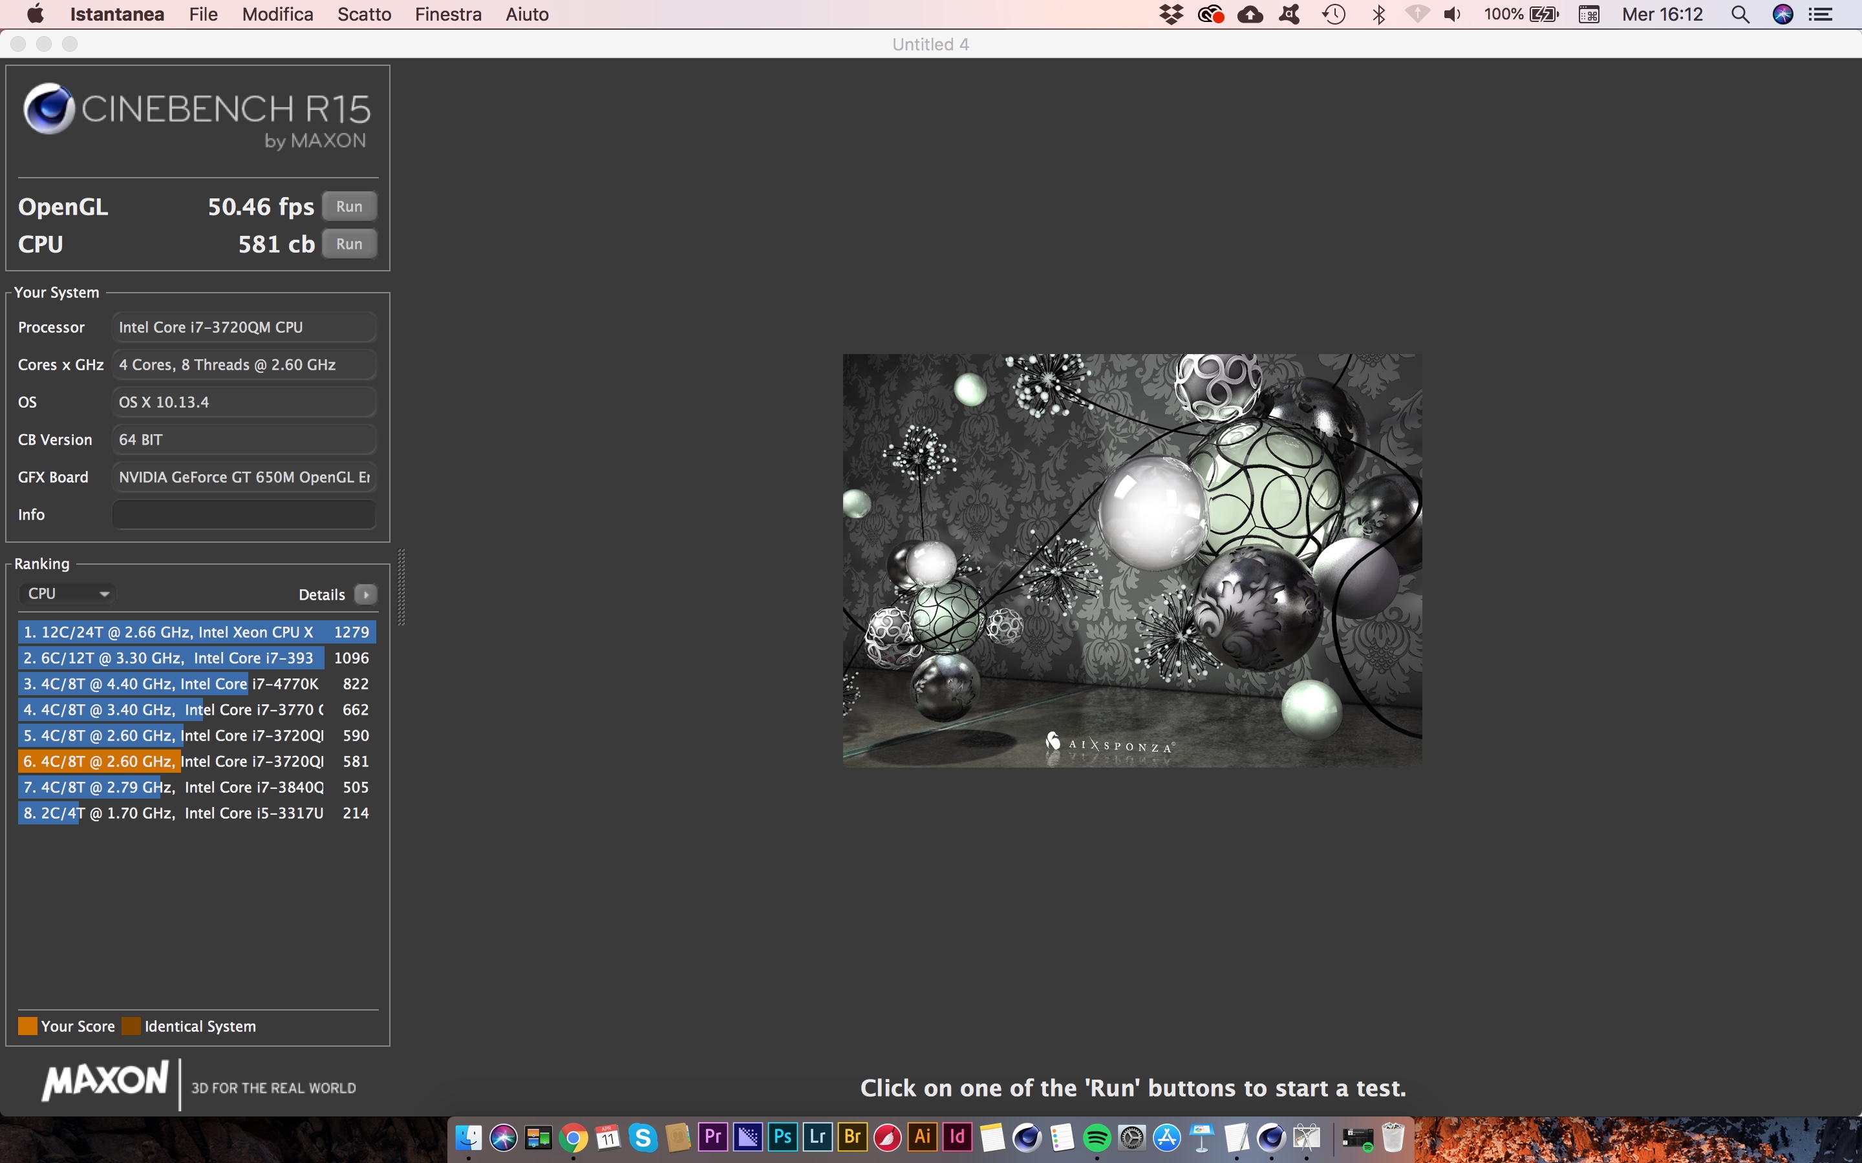Open Photoshop from the dock
Image resolution: width=1862 pixels, height=1163 pixels.
[782, 1137]
